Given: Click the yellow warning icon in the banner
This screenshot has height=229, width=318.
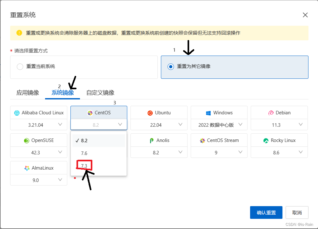Looking at the screenshot, I should (19, 33).
